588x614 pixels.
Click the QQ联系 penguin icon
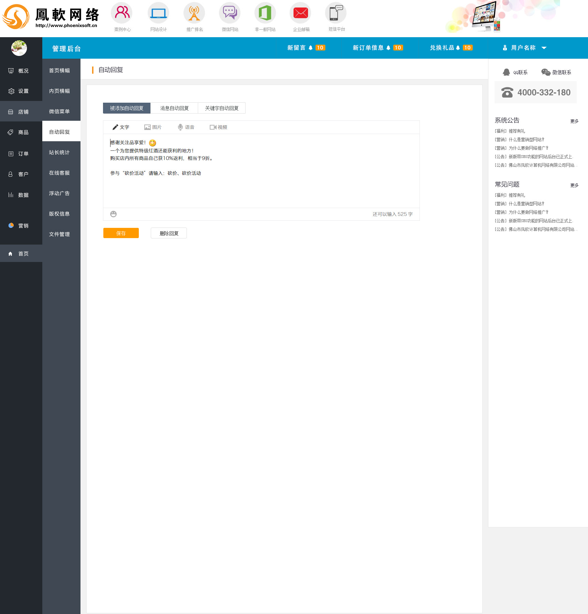coord(506,72)
